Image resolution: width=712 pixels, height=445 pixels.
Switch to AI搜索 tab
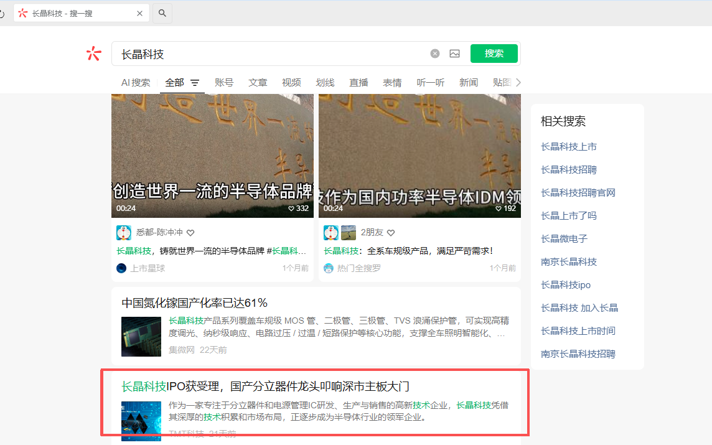click(135, 83)
